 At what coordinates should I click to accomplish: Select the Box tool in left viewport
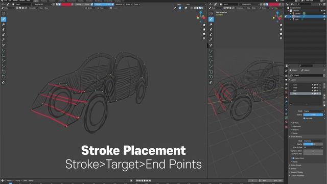pos(4,72)
